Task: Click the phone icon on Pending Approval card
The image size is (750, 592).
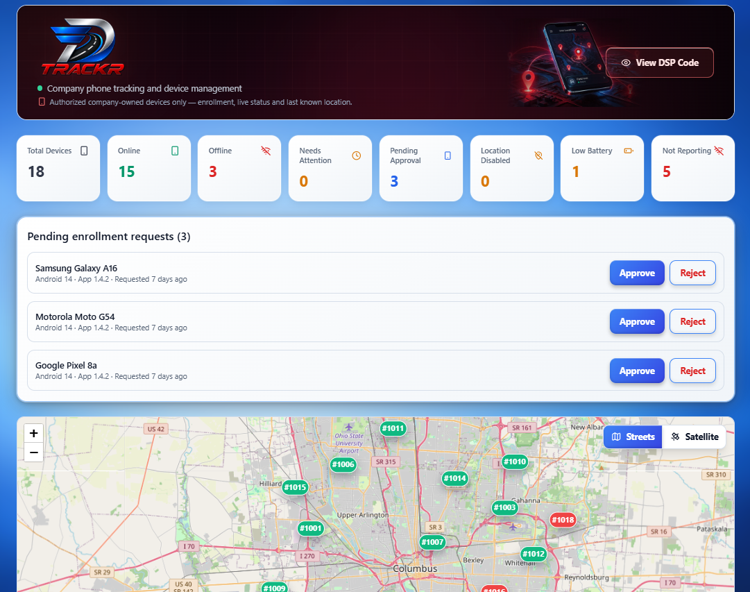Action: (448, 155)
